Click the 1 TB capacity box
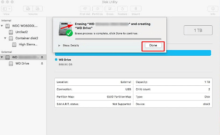220x135 pixels. click(x=198, y=30)
